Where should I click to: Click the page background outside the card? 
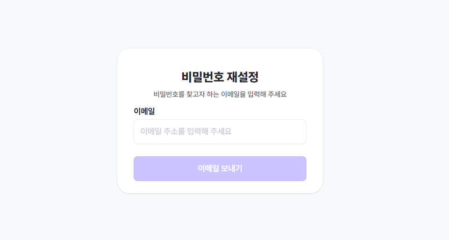(56, 117)
